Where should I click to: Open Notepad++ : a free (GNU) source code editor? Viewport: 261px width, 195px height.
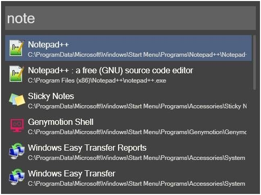coord(110,71)
